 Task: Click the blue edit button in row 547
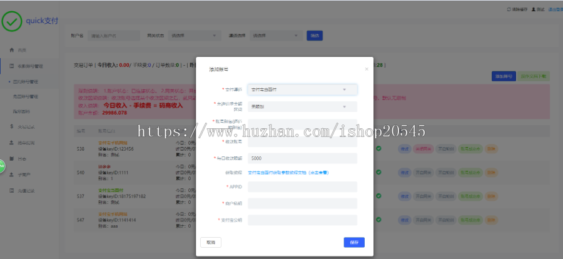[x=405, y=220]
